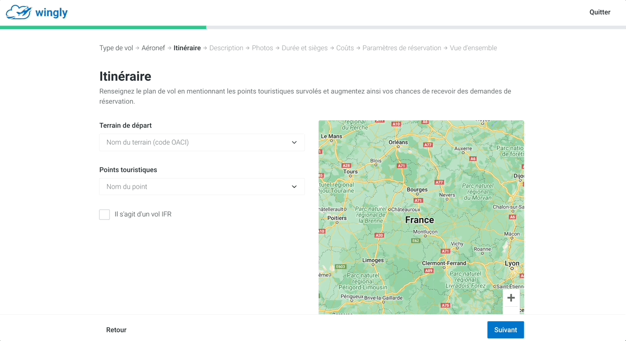Open the Durée et sièges step

tap(304, 48)
